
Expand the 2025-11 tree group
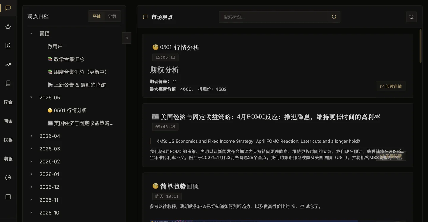pyautogui.click(x=31, y=199)
